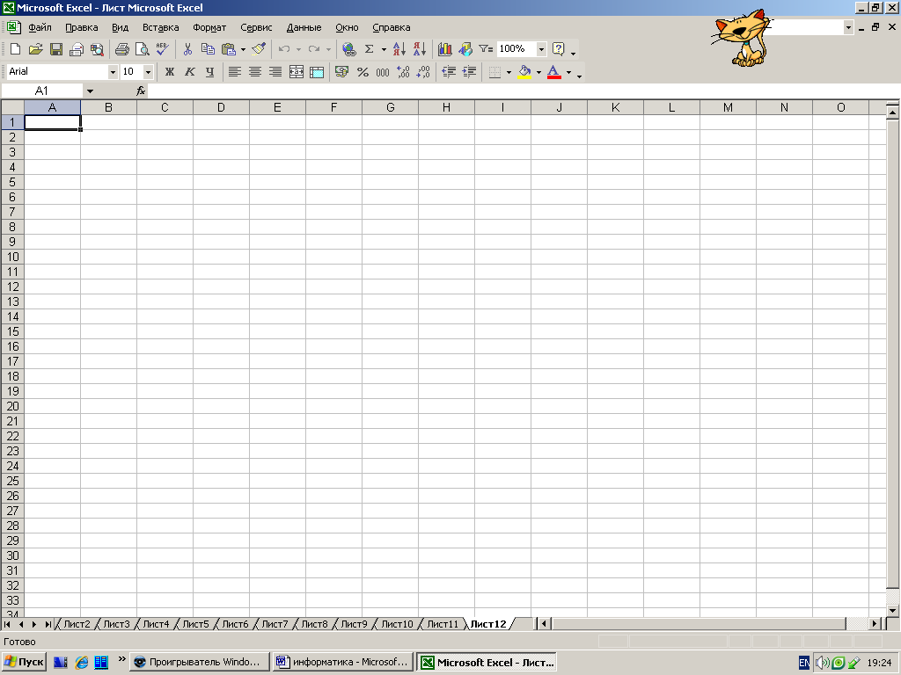The height and width of the screenshot is (675, 901).
Task: Open the Формат menu
Action: [x=209, y=27]
